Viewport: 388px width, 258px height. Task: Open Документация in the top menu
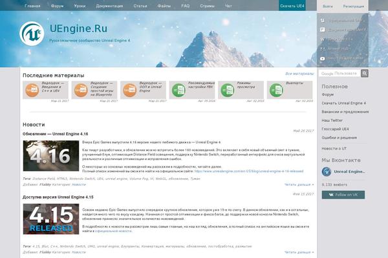(109, 6)
